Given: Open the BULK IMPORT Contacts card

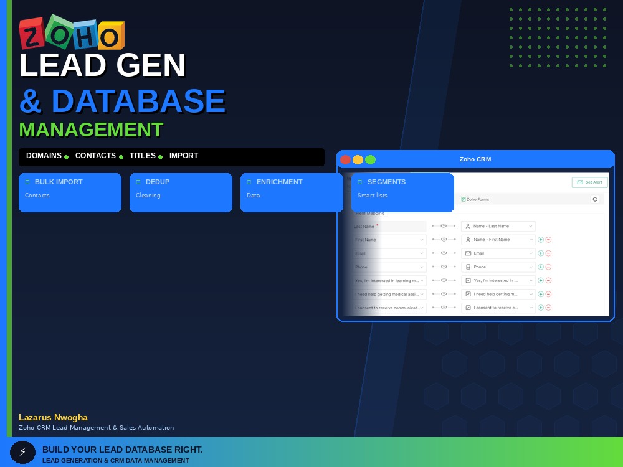Looking at the screenshot, I should click(70, 192).
